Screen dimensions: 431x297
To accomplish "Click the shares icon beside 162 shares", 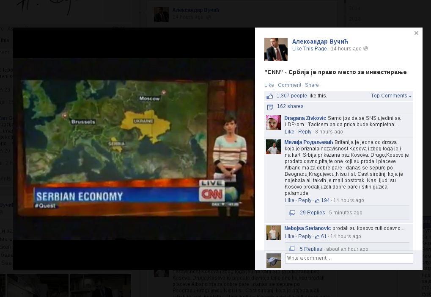I will (x=270, y=107).
